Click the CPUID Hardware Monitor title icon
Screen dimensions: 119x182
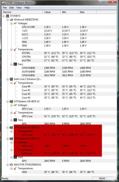point(3,2)
